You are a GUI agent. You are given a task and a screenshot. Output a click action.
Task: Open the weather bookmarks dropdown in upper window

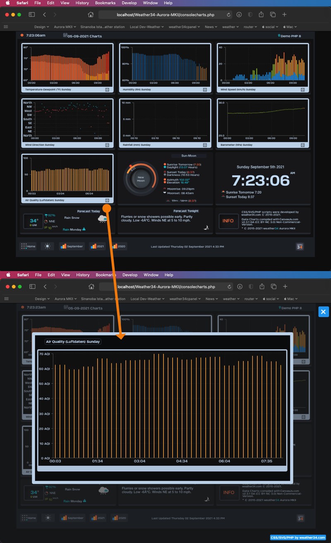[230, 27]
